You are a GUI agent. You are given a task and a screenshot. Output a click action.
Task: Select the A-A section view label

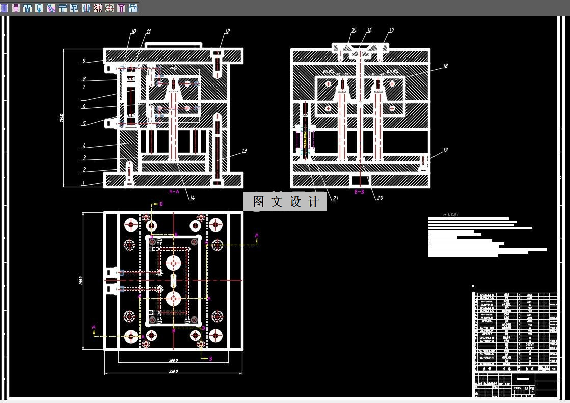[175, 191]
